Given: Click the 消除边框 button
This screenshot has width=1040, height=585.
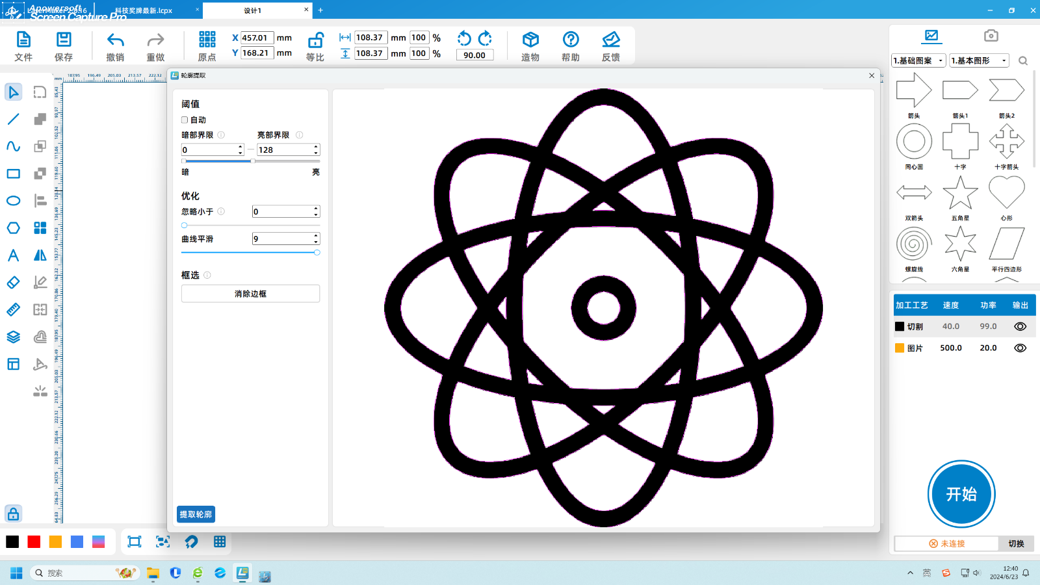Looking at the screenshot, I should 250,294.
